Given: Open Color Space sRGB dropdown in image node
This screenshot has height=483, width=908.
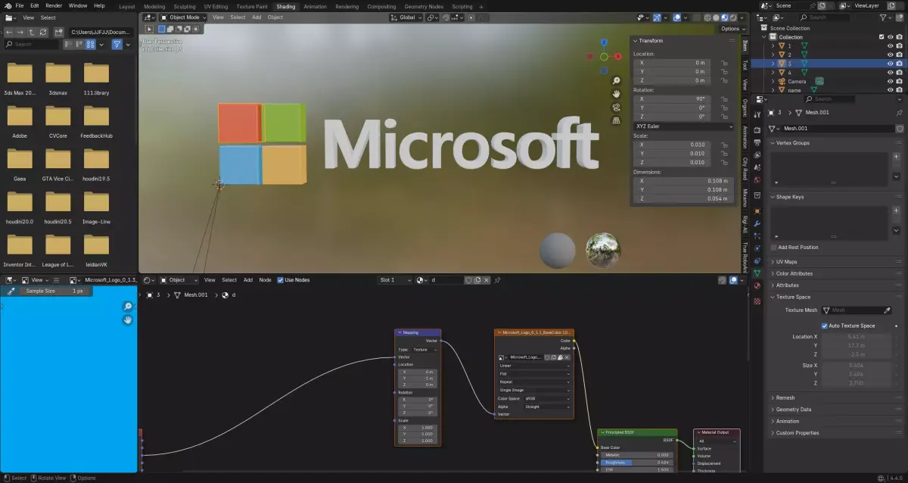Looking at the screenshot, I should point(547,398).
